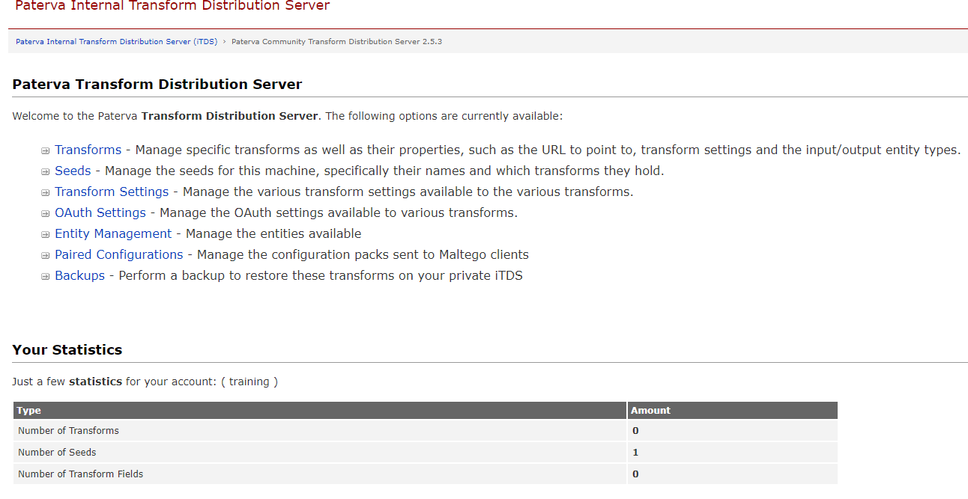The height and width of the screenshot is (499, 968).
Task: Open Entity Management link
Action: point(113,233)
